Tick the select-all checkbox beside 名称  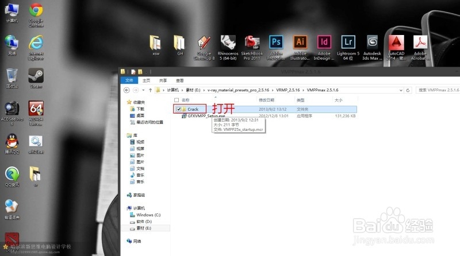tap(177, 100)
